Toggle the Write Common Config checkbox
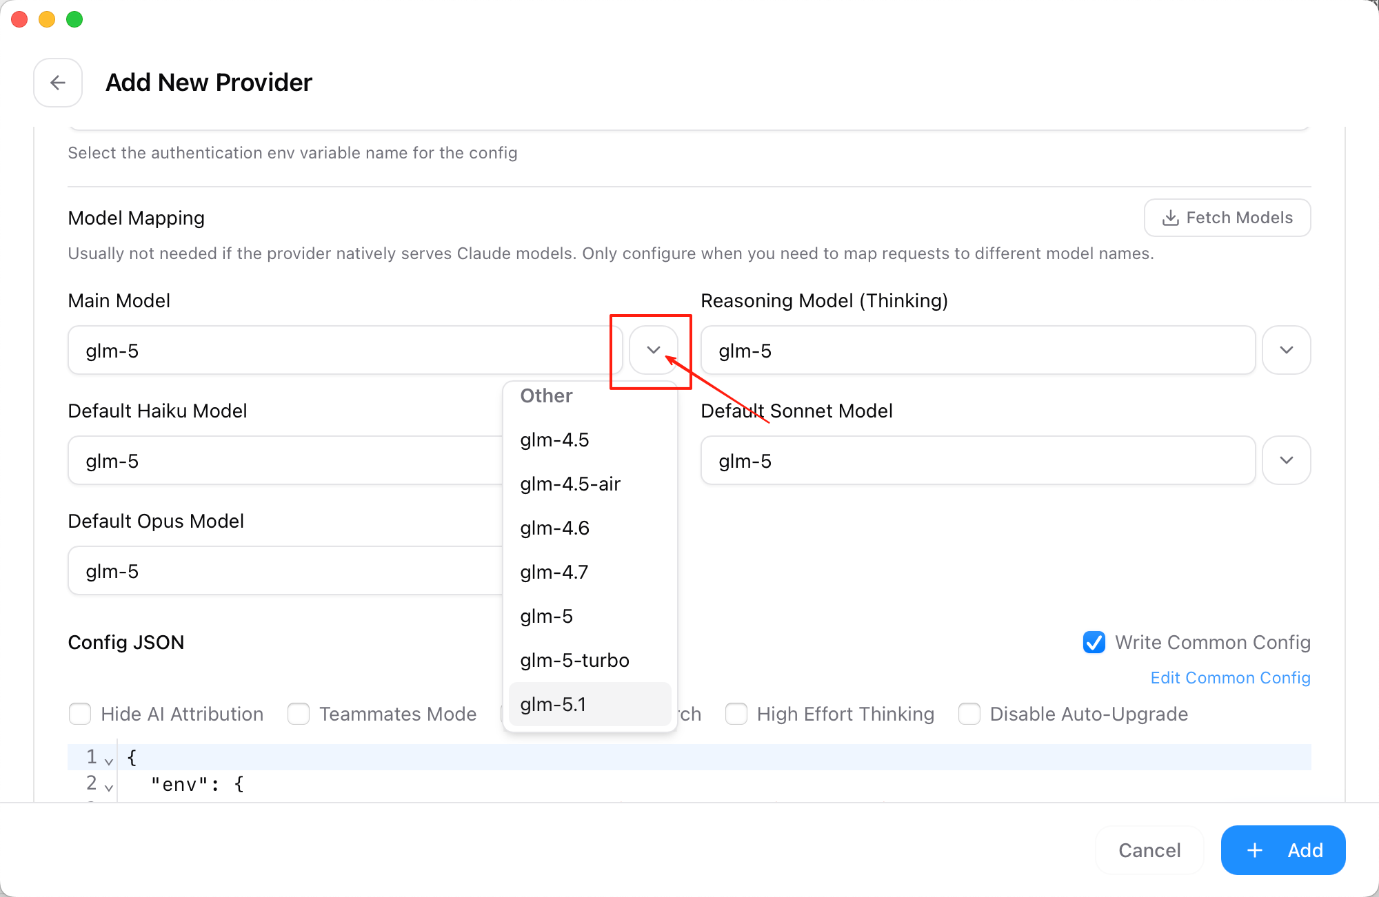Viewport: 1379px width, 897px height. (1094, 642)
